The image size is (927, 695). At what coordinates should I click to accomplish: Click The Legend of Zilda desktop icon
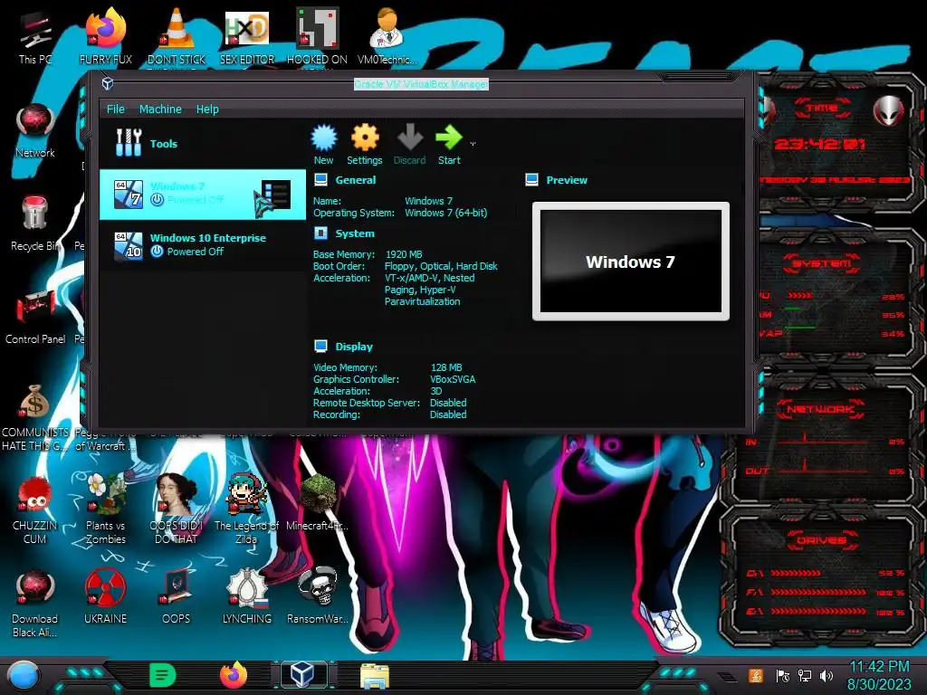pos(246,509)
